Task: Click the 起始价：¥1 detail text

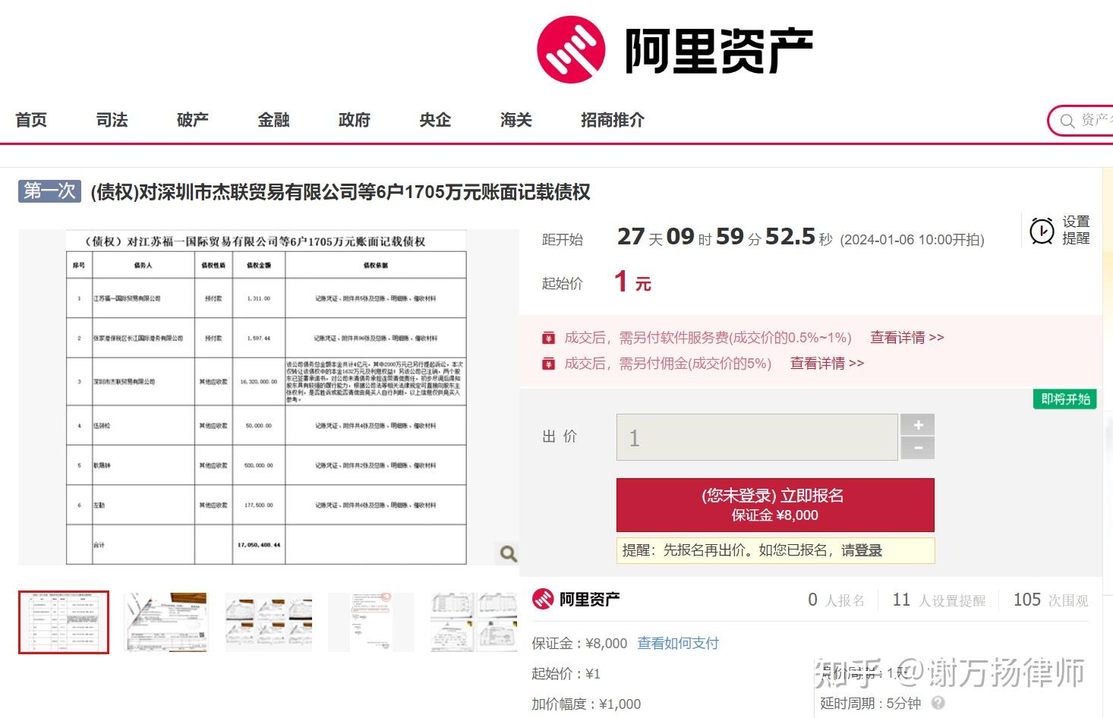Action: coord(566,674)
